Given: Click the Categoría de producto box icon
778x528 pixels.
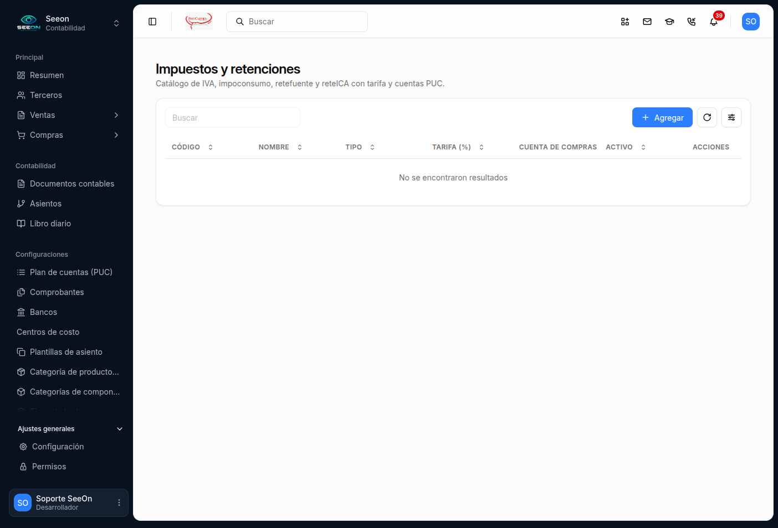Looking at the screenshot, I should tap(21, 372).
